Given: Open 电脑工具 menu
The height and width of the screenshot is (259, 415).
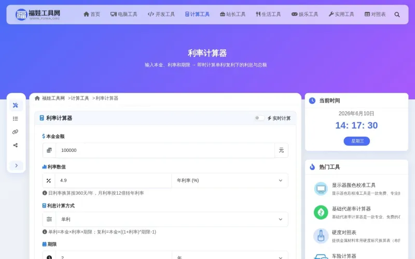Looking at the screenshot, I should [x=124, y=15].
